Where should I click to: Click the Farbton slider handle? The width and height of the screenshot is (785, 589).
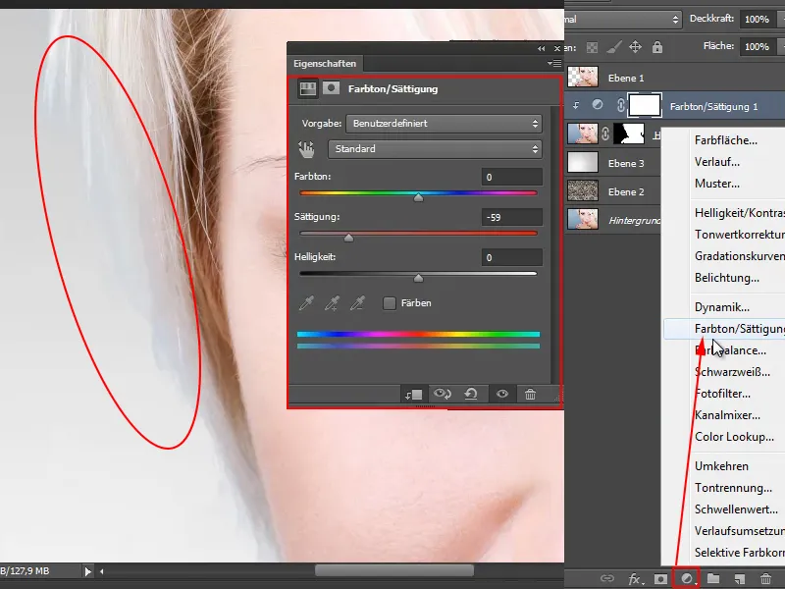pos(419,197)
